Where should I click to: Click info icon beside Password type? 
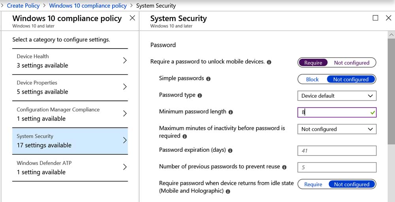(200, 96)
